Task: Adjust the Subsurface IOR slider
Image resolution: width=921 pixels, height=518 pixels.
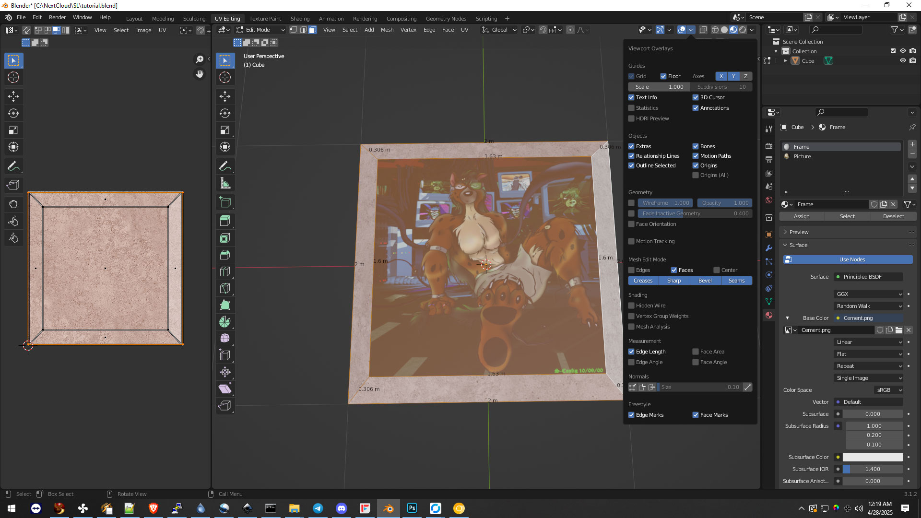Action: click(873, 469)
